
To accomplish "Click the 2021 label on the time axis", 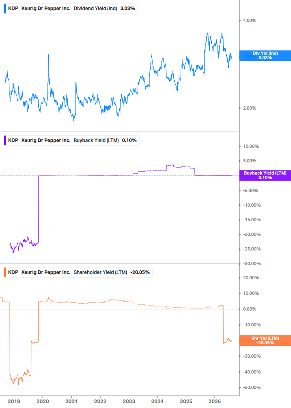I will coord(71,402).
